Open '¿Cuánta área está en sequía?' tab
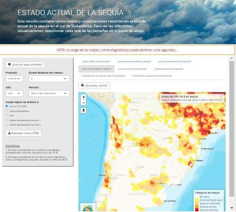 pyautogui.click(x=168, y=69)
